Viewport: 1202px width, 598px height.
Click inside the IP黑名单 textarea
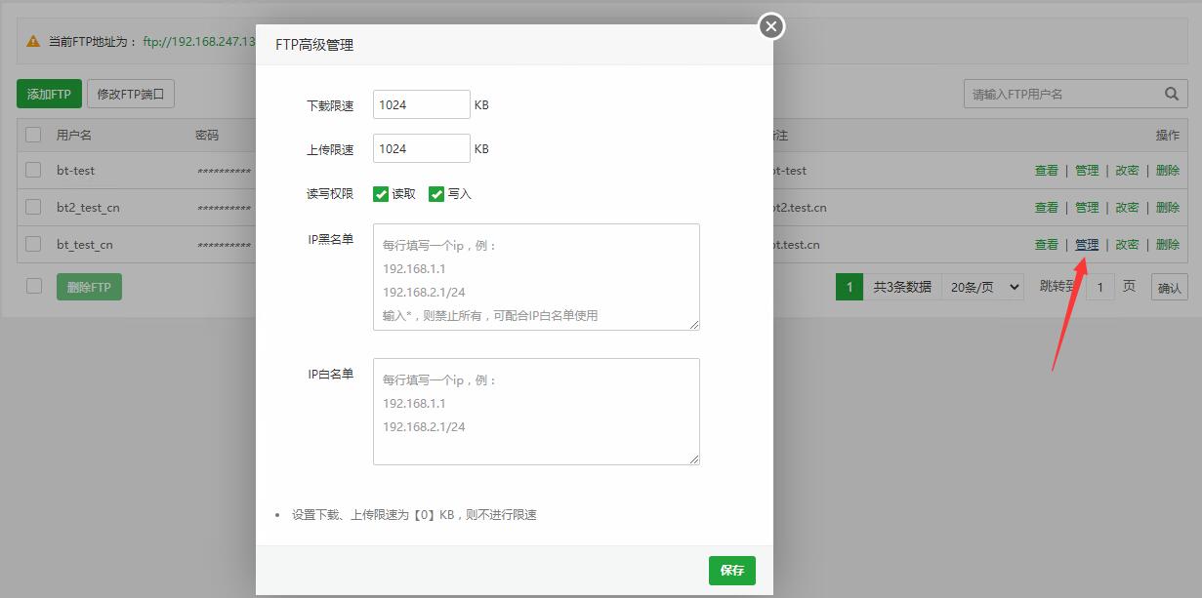[x=536, y=277]
